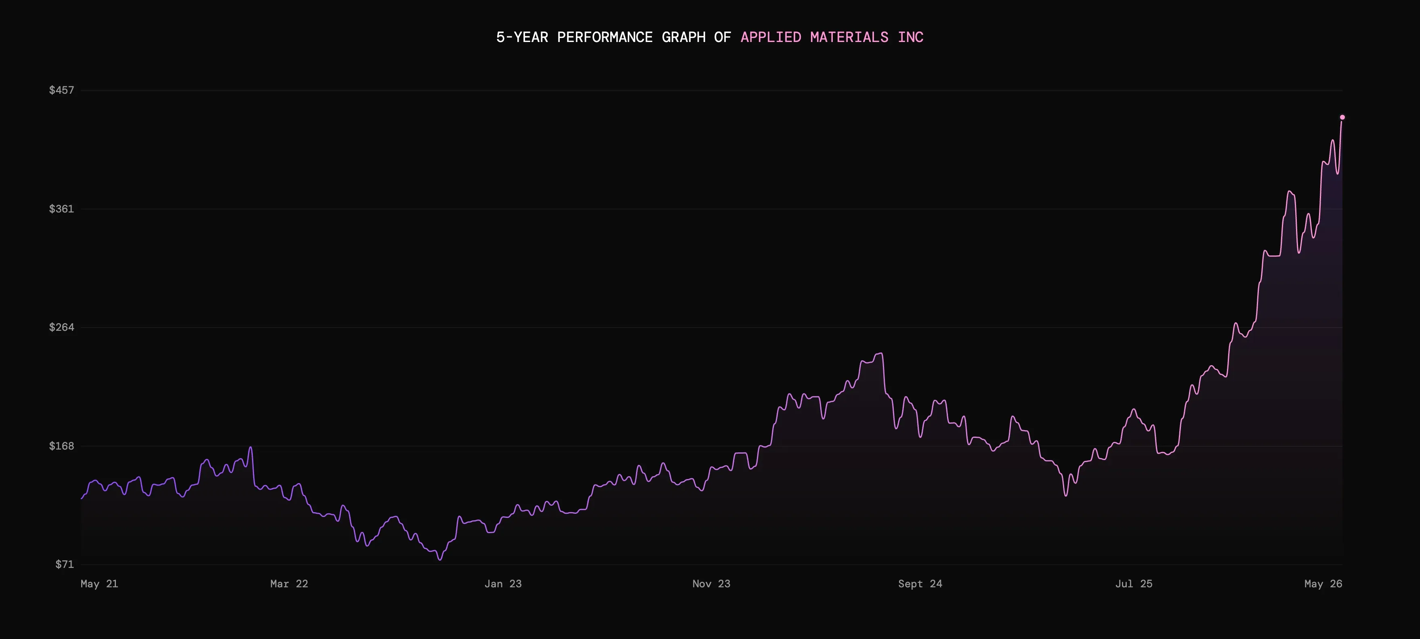The image size is (1420, 639).
Task: Click the 'Nov 23' x-axis label
Action: tap(711, 584)
